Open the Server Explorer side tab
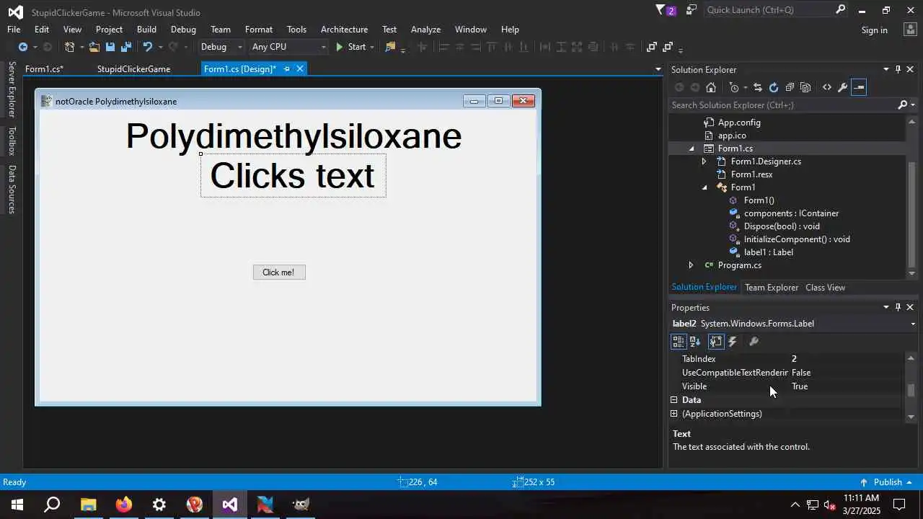 [x=12, y=89]
